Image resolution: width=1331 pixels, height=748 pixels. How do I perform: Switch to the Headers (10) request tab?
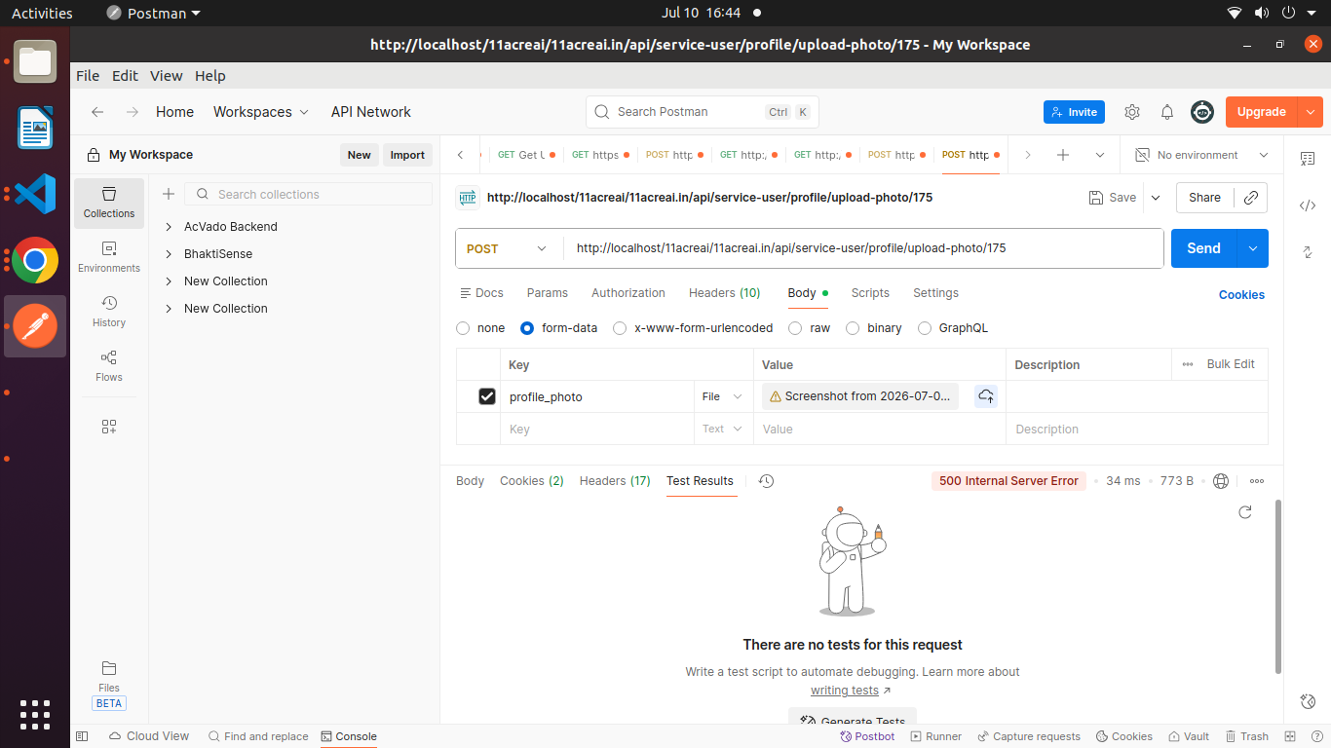click(x=724, y=293)
